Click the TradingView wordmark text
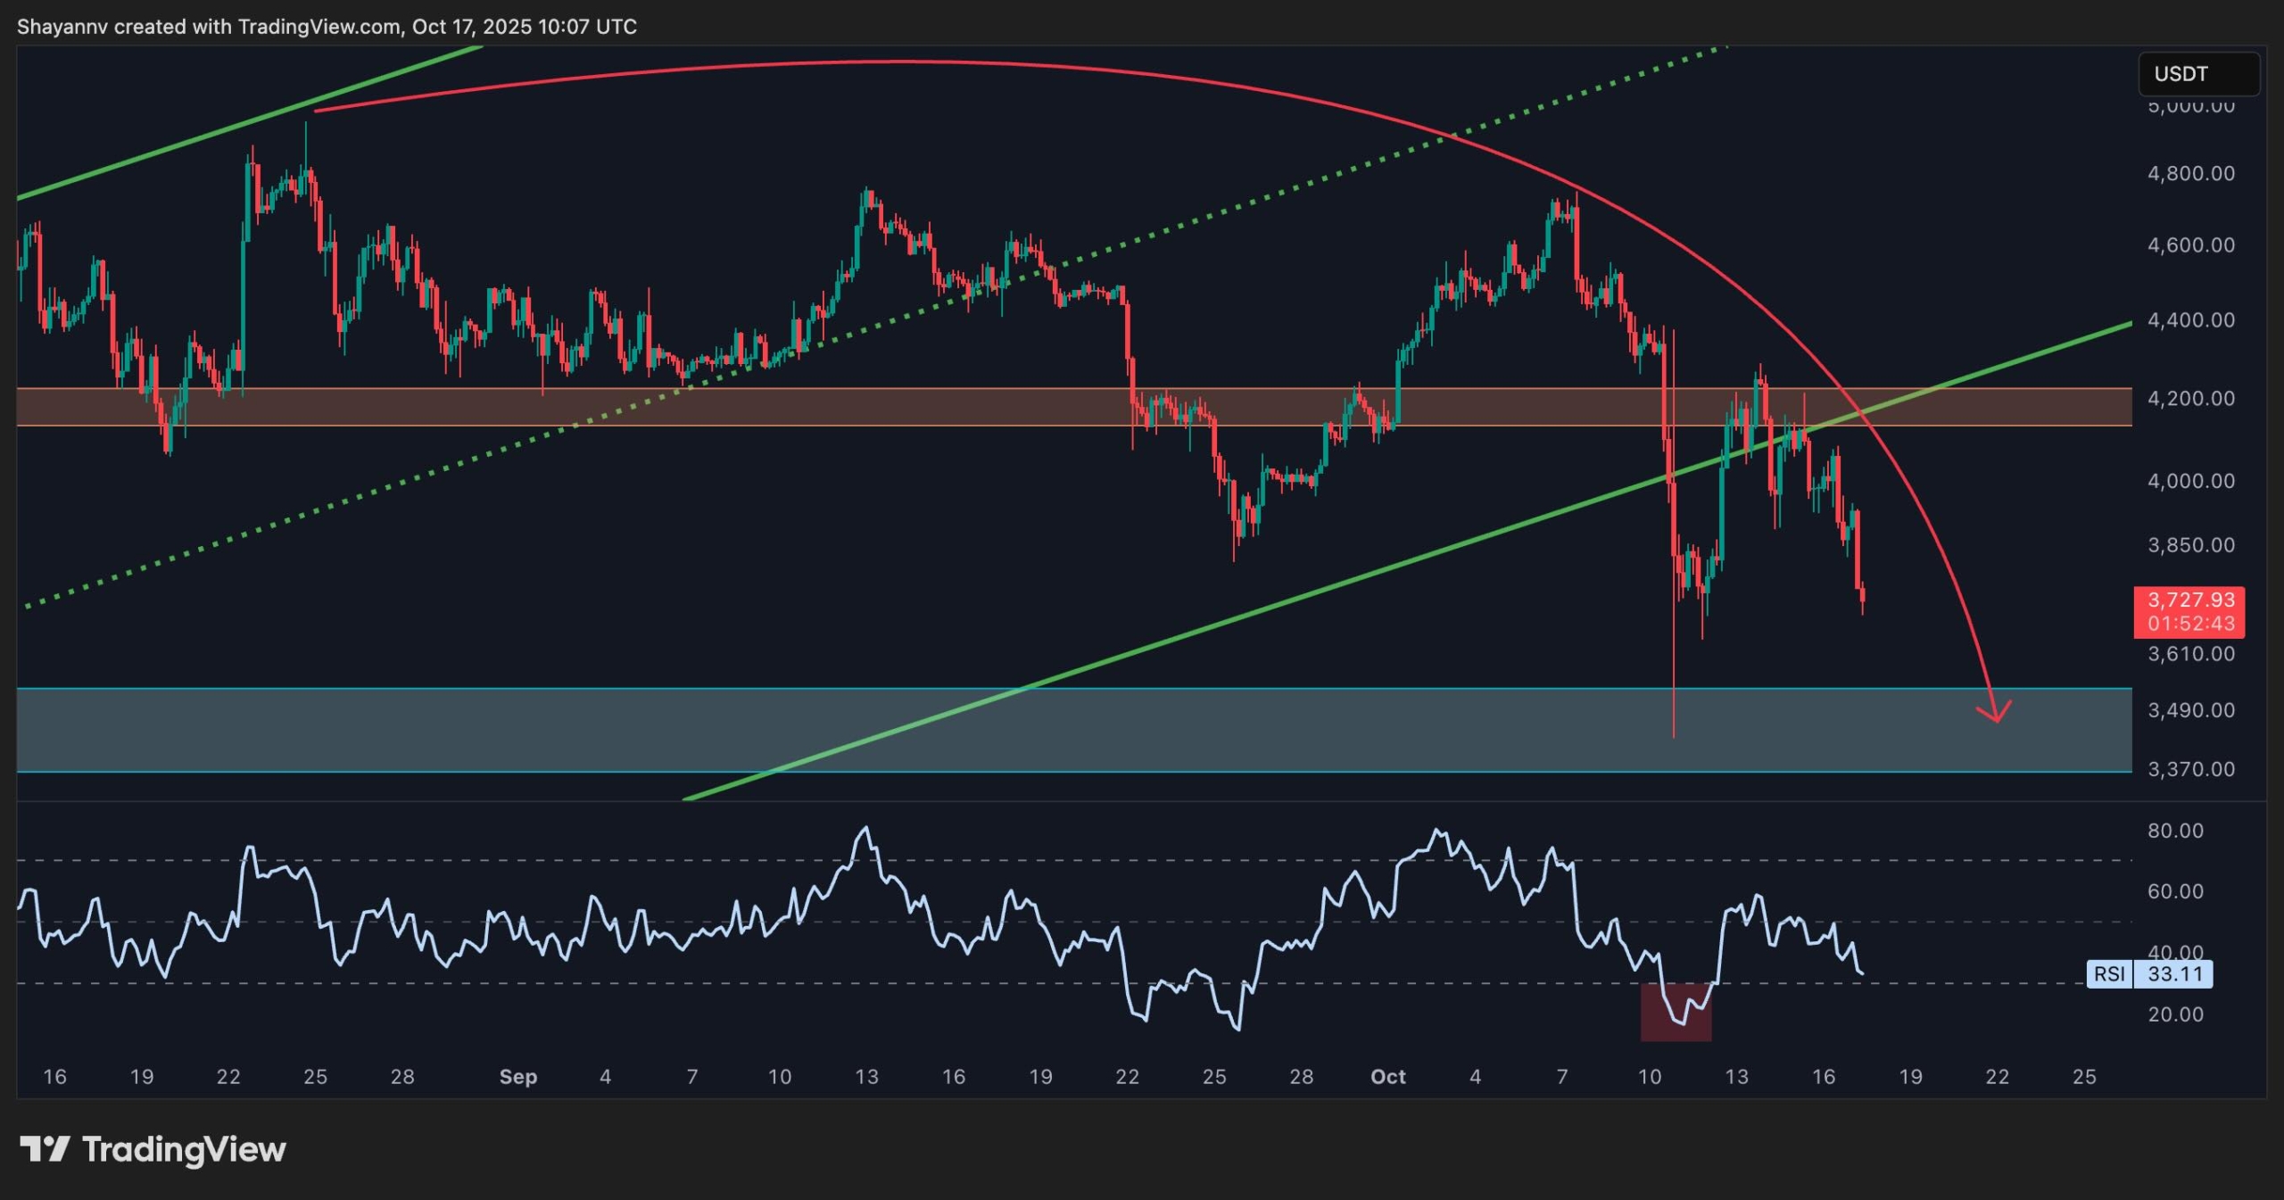This screenshot has height=1200, width=2284. point(184,1149)
